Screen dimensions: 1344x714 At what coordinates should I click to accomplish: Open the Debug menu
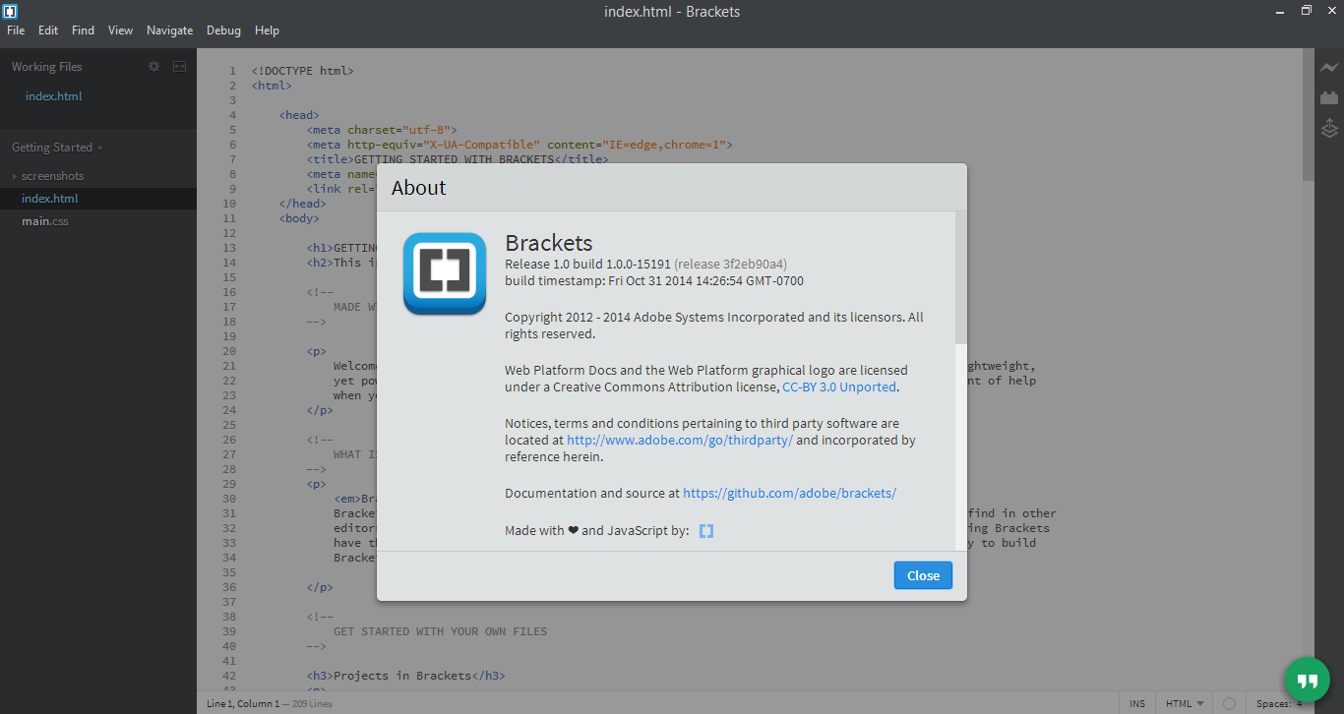[x=223, y=30]
